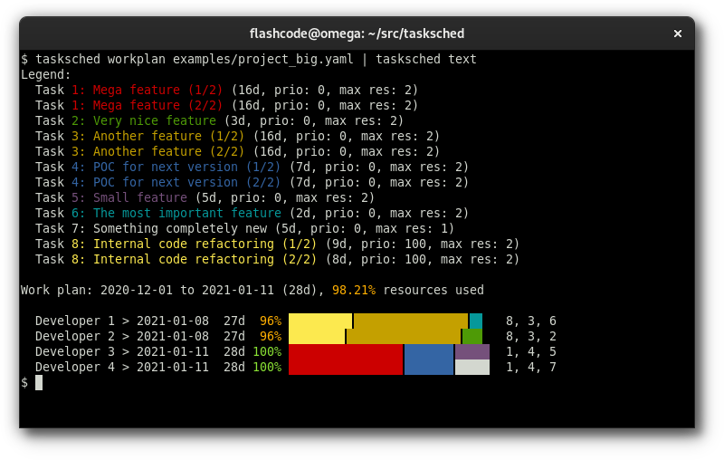Click the Developer 4 row label

[74, 367]
